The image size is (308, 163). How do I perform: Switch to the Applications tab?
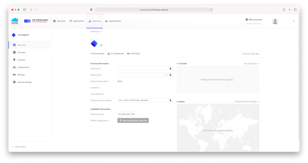click(77, 21)
